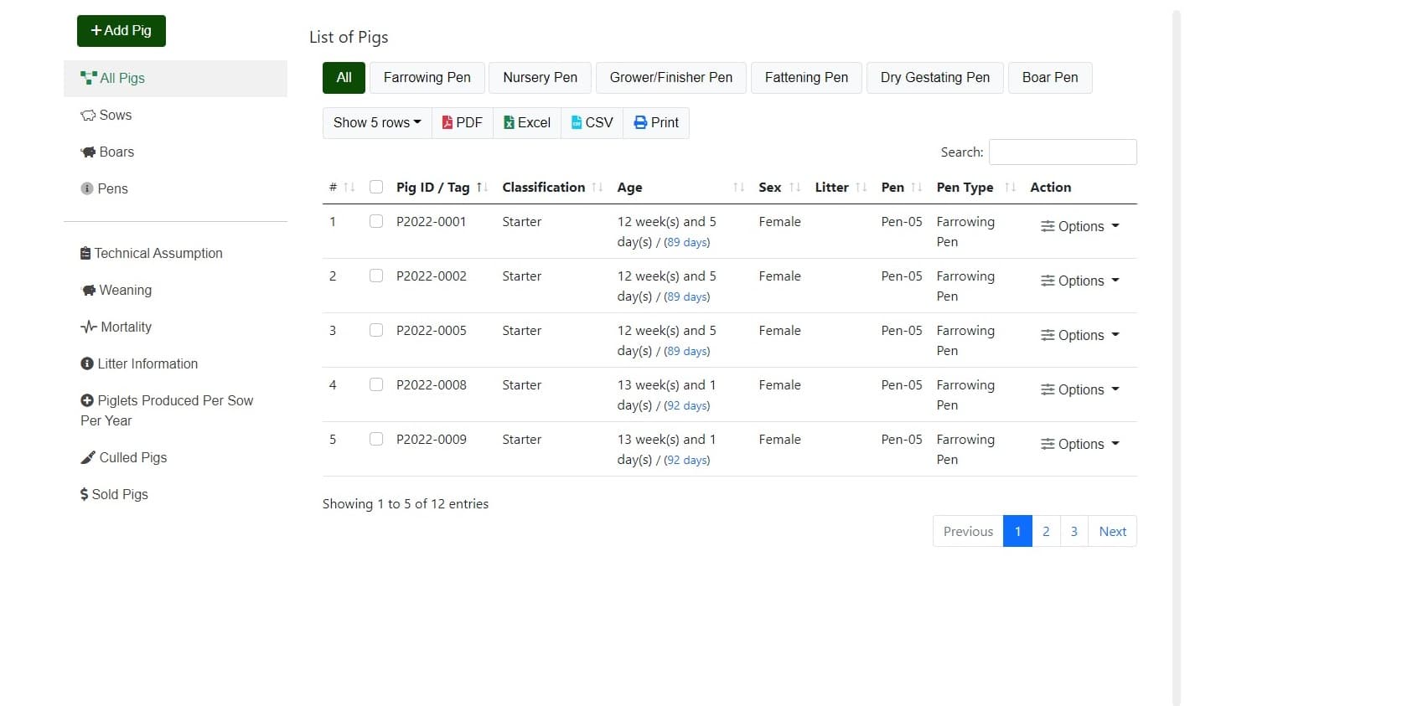1402x706 pixels.
Task: Click the Add Pig button
Action: (122, 30)
